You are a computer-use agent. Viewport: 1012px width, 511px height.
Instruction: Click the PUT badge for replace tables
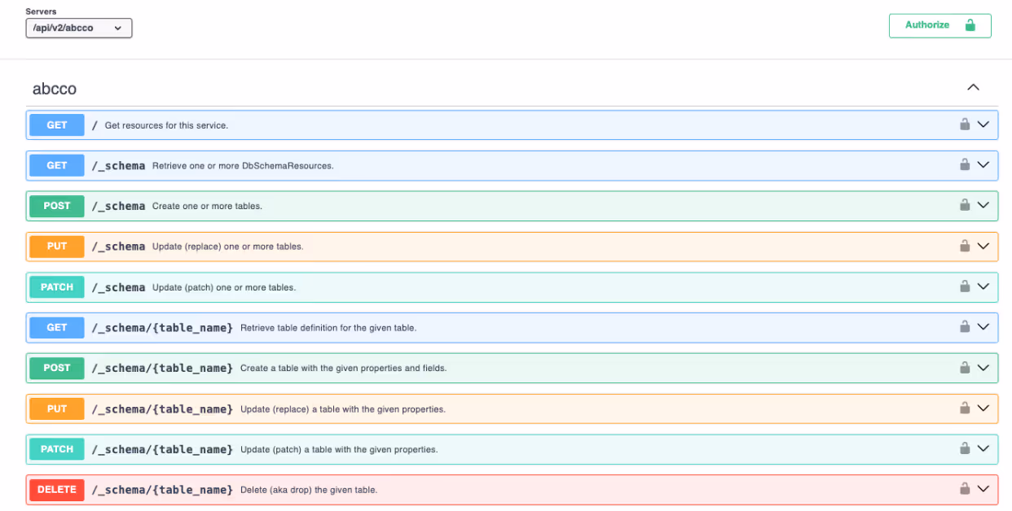(x=57, y=247)
